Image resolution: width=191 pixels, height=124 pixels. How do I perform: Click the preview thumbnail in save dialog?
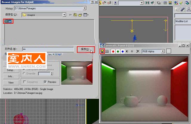[x=77, y=73]
